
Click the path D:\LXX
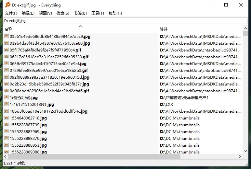tap(166, 105)
